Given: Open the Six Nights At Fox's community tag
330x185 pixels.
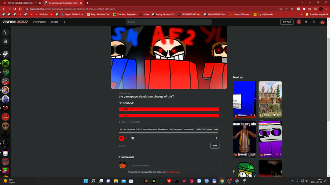Looking at the screenshot, I should [x=157, y=129].
